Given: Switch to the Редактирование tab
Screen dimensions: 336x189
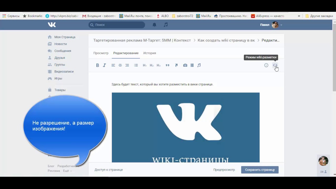Looking at the screenshot, I should [126, 53].
